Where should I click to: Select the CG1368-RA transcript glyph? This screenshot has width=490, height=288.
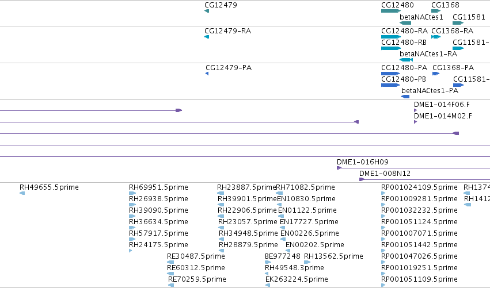tap(436, 37)
